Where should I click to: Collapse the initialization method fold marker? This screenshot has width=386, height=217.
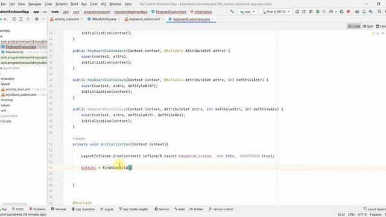coord(63,145)
